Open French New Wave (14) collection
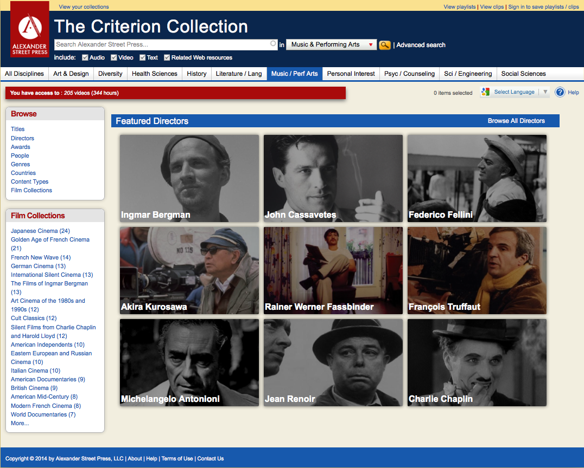584x468 pixels. pyautogui.click(x=41, y=257)
